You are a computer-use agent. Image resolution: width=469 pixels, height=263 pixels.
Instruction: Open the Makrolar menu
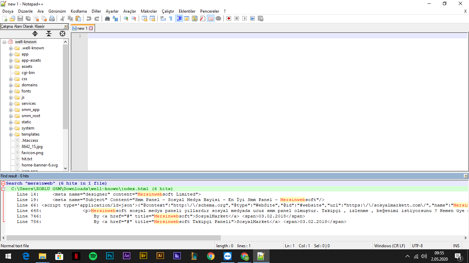coord(149,11)
